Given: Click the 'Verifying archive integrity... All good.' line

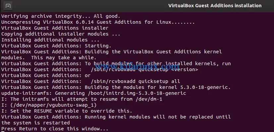Looking at the screenshot, I should click(61, 16).
